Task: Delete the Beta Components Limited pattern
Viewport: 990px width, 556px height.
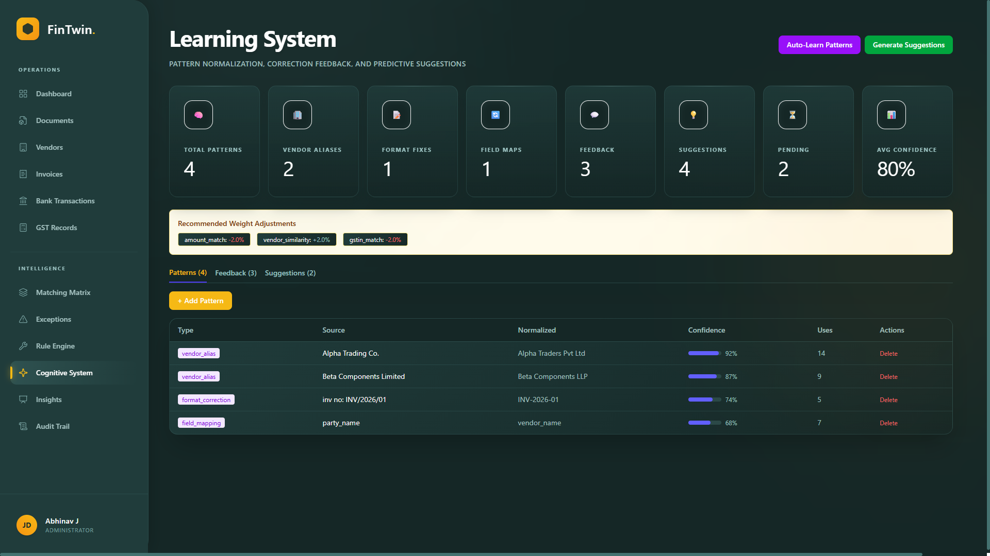Action: 888,376
